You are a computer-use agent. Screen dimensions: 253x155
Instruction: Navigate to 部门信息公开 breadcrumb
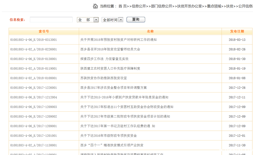tap(162, 6)
